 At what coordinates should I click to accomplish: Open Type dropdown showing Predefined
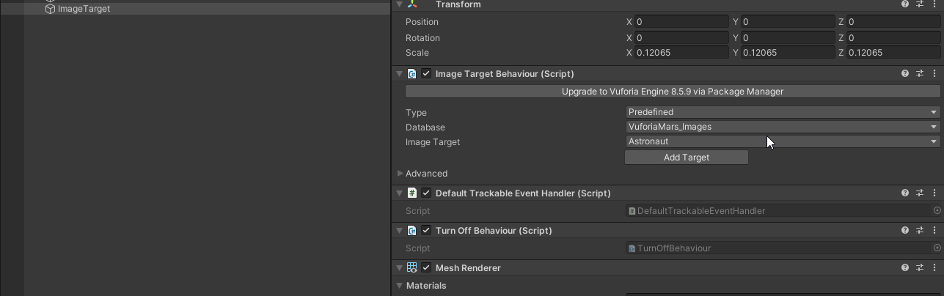point(783,112)
